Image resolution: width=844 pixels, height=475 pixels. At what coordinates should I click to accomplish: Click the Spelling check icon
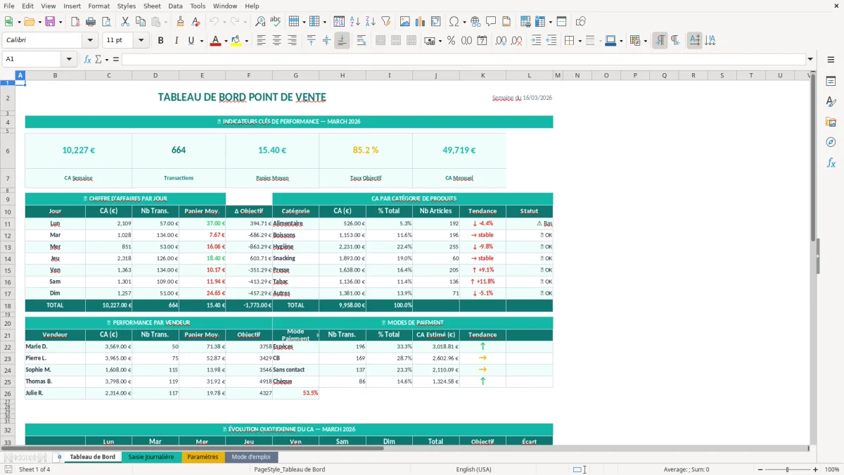pos(276,22)
